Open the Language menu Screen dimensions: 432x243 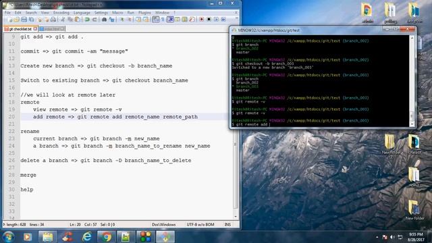click(x=82, y=13)
